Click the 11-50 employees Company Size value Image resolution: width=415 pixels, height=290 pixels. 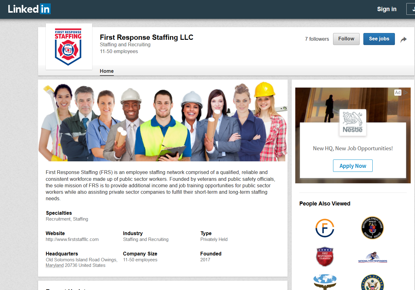[x=140, y=260]
